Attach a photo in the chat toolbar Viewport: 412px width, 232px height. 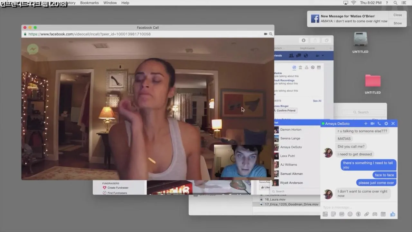[325, 214]
